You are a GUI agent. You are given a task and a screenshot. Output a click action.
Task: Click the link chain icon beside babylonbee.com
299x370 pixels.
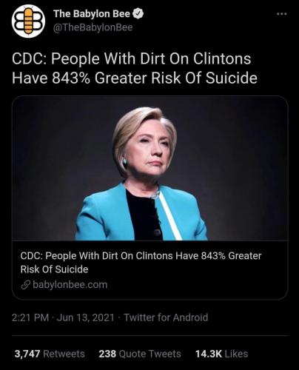tap(25, 285)
